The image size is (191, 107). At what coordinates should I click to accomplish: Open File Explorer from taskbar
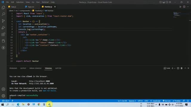pos(23,104)
